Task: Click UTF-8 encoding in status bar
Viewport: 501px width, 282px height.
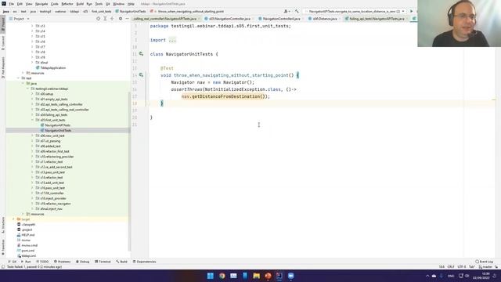Action: tap(462, 266)
